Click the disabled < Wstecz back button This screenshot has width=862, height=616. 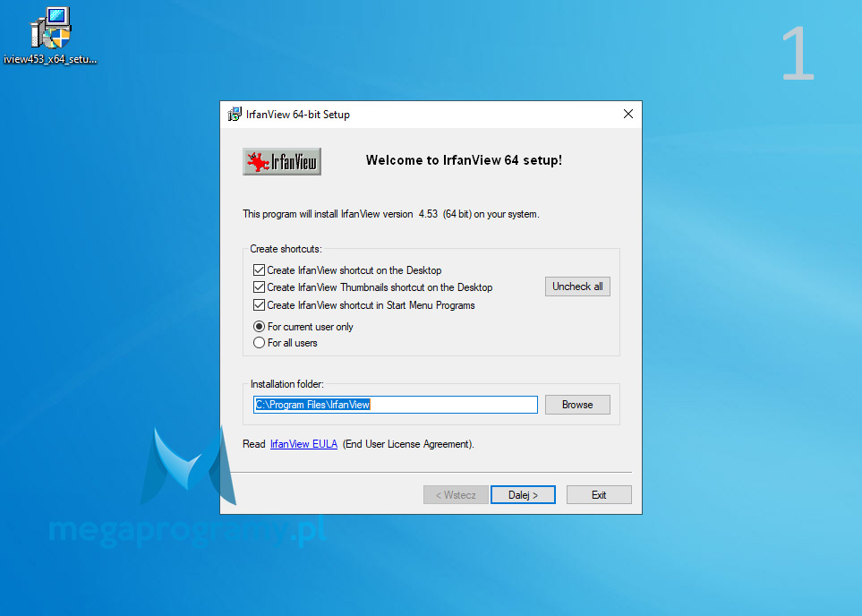coord(456,494)
